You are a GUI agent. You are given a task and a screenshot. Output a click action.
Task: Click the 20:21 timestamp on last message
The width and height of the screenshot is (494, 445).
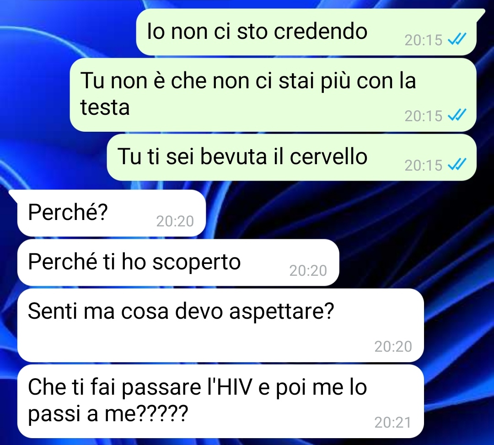(393, 423)
